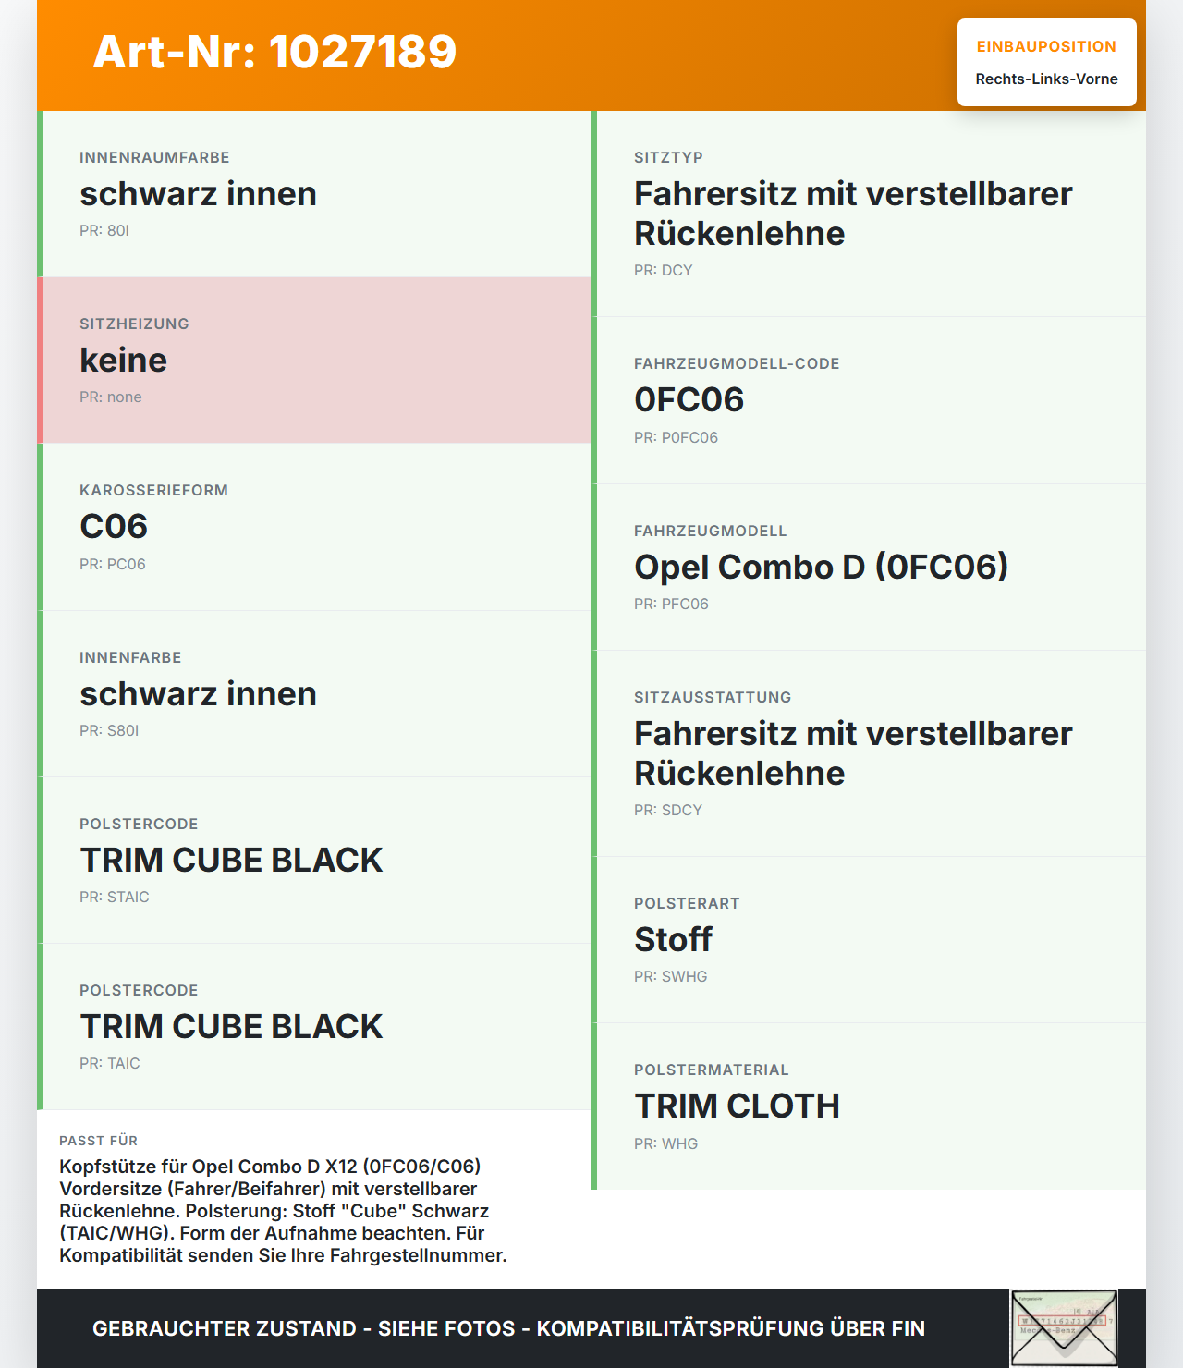Click the Karosserieform C06 card
Screen dimensions: 1183x1369
coord(314,527)
